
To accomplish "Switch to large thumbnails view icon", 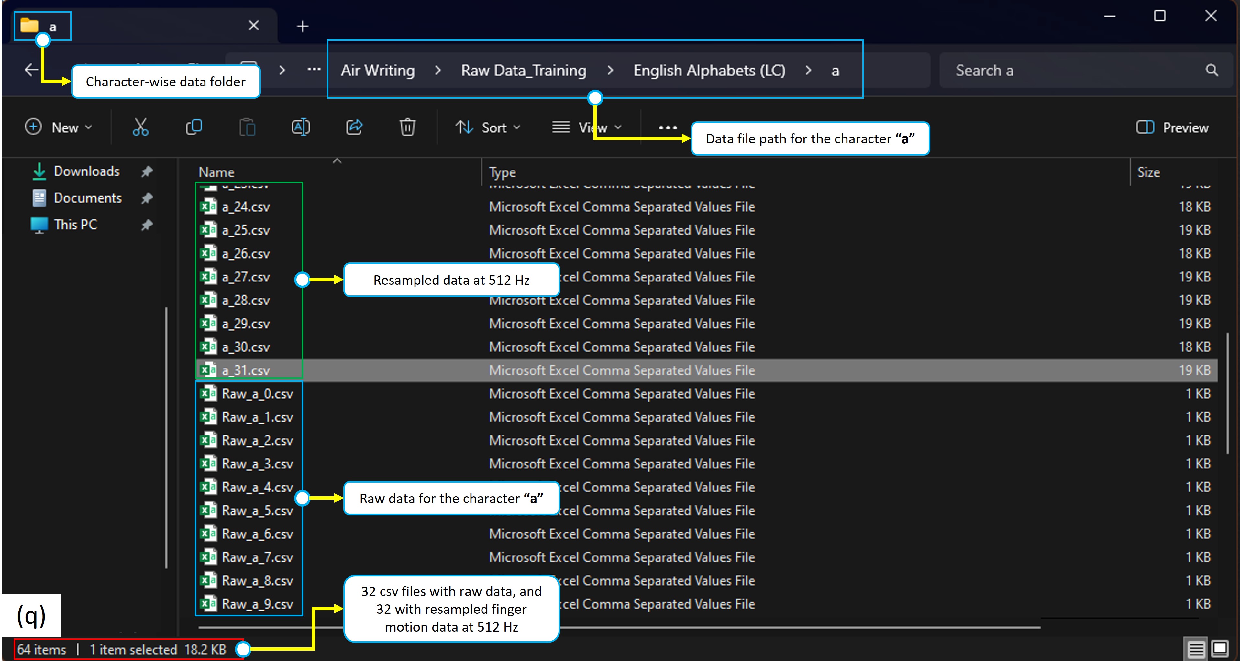I will pos(1220,649).
